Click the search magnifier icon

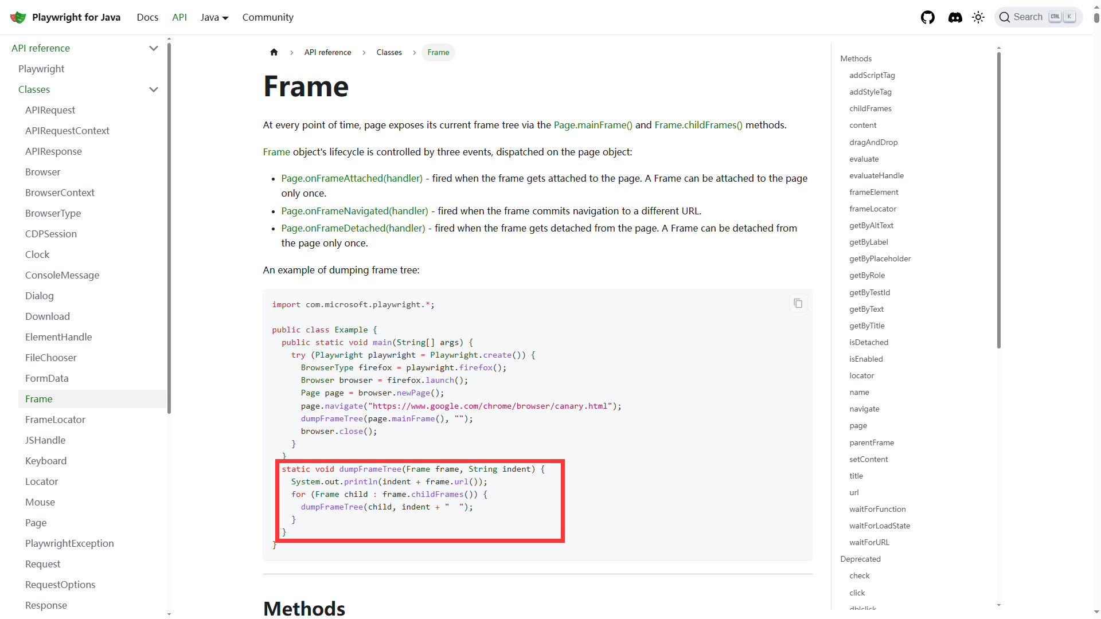pos(1005,17)
